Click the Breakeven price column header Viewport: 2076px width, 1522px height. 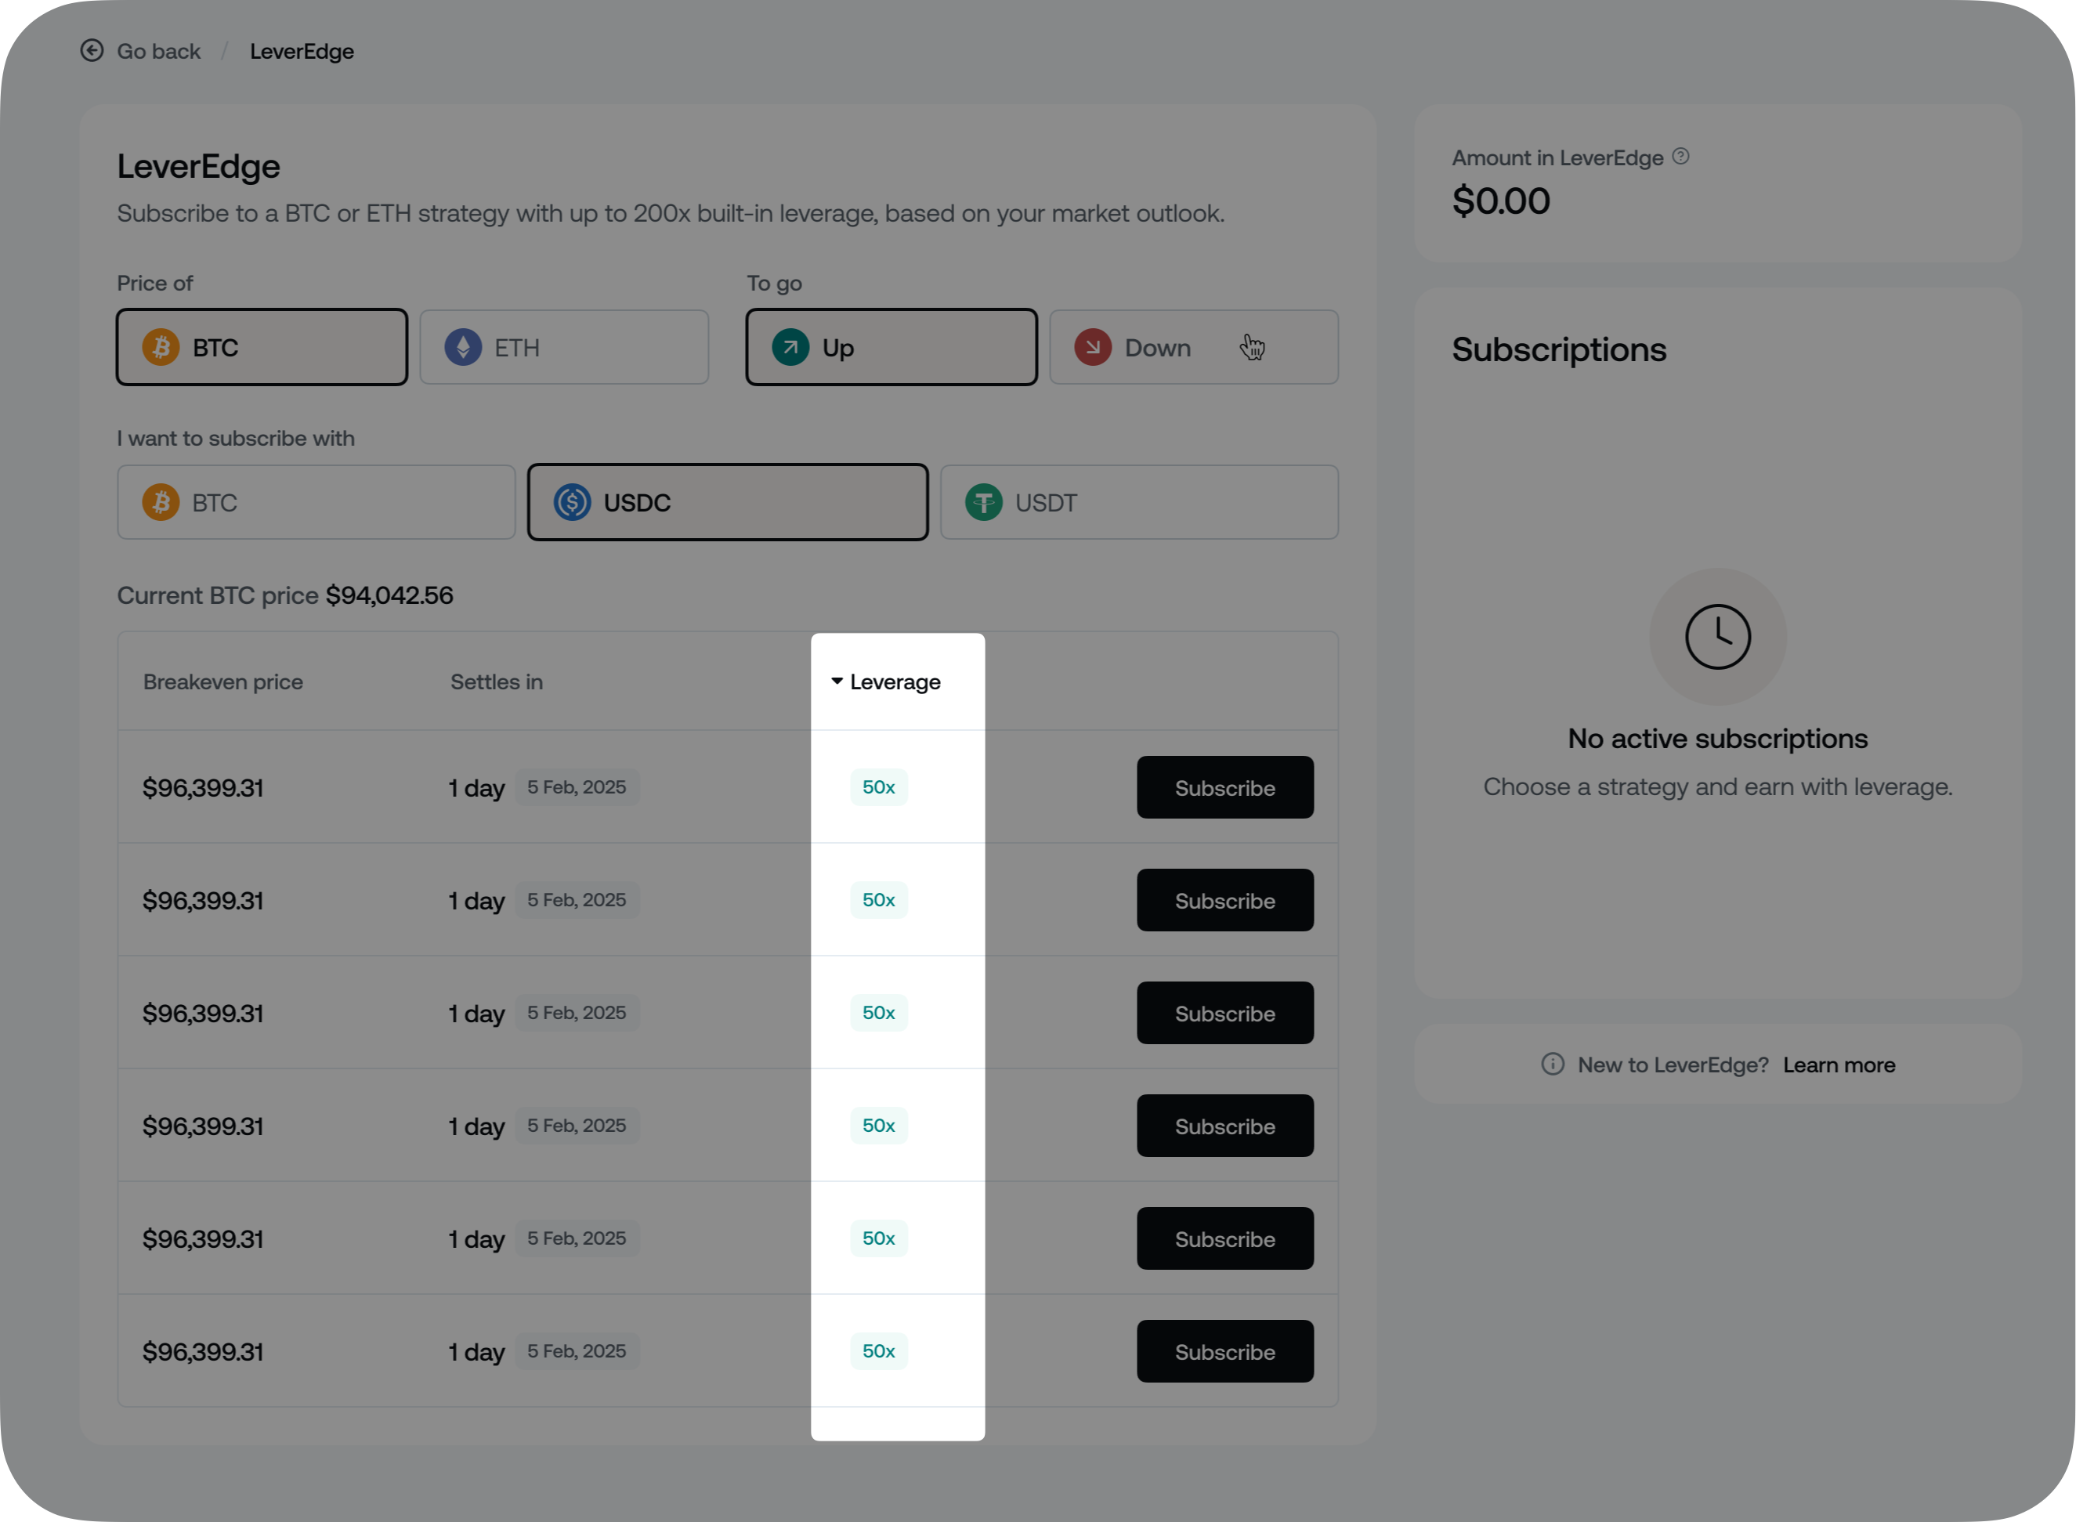[223, 681]
